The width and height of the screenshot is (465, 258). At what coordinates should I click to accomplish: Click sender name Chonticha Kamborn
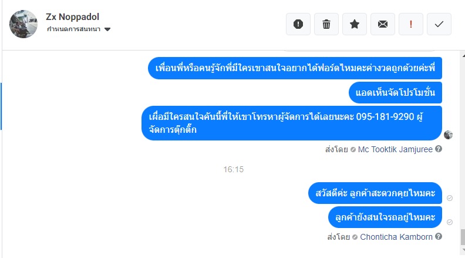pos(396,237)
